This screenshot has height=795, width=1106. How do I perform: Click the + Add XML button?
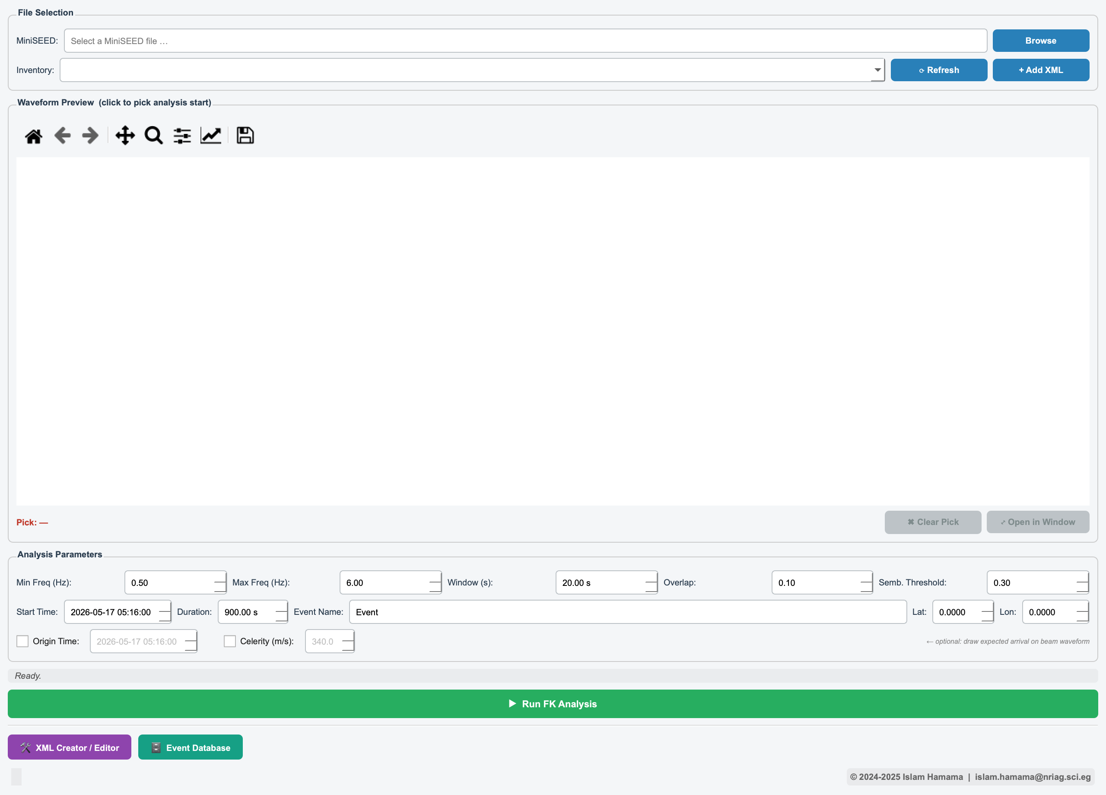coord(1041,70)
